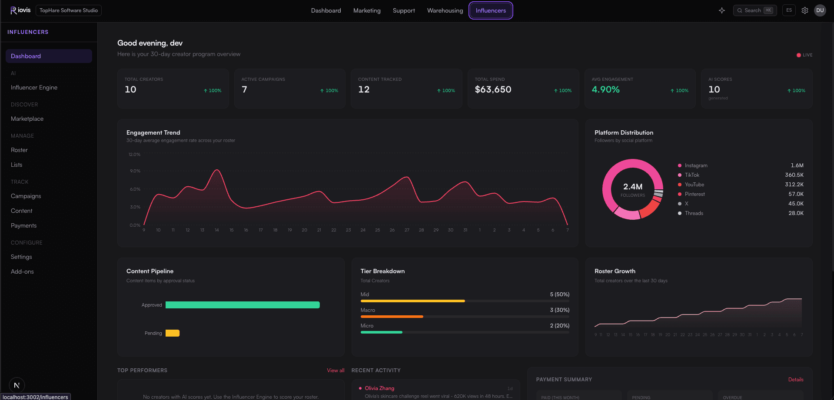Open Influencer Engine in the sidebar
The image size is (834, 400).
coord(49,87)
